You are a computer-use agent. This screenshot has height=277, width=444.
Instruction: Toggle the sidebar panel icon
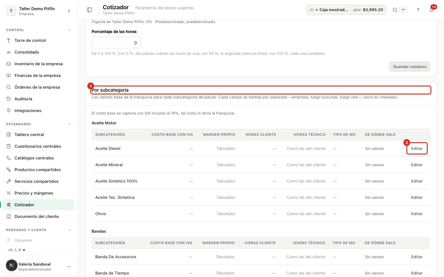click(x=89, y=10)
